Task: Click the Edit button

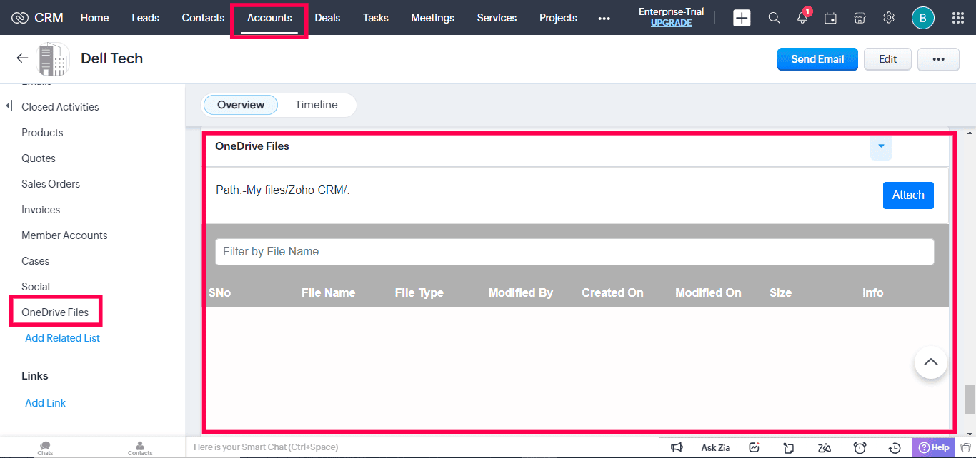Action: coord(887,59)
